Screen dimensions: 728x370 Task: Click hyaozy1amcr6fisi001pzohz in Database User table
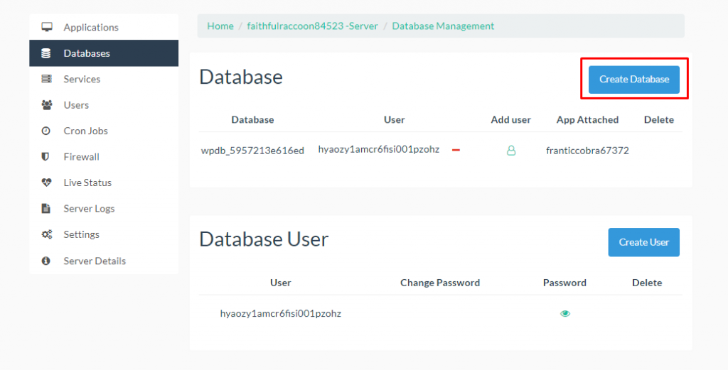280,314
